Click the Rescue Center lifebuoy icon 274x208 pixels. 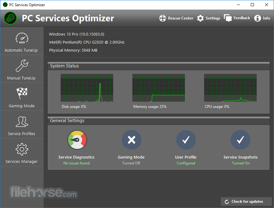[162, 18]
